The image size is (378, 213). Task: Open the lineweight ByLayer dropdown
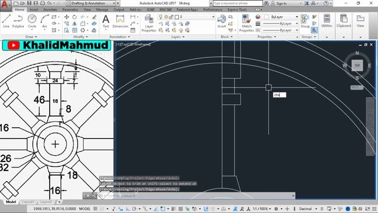click(x=280, y=24)
